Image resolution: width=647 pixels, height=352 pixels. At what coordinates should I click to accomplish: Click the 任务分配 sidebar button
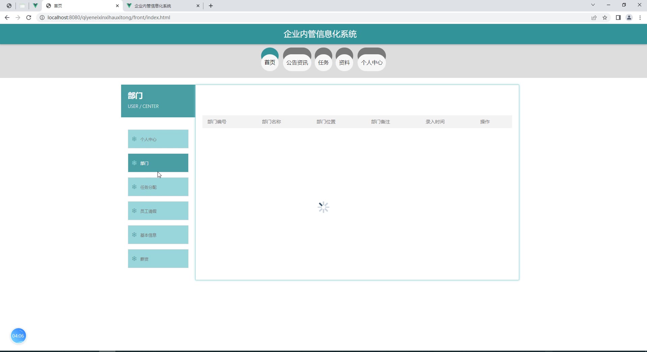click(x=158, y=187)
